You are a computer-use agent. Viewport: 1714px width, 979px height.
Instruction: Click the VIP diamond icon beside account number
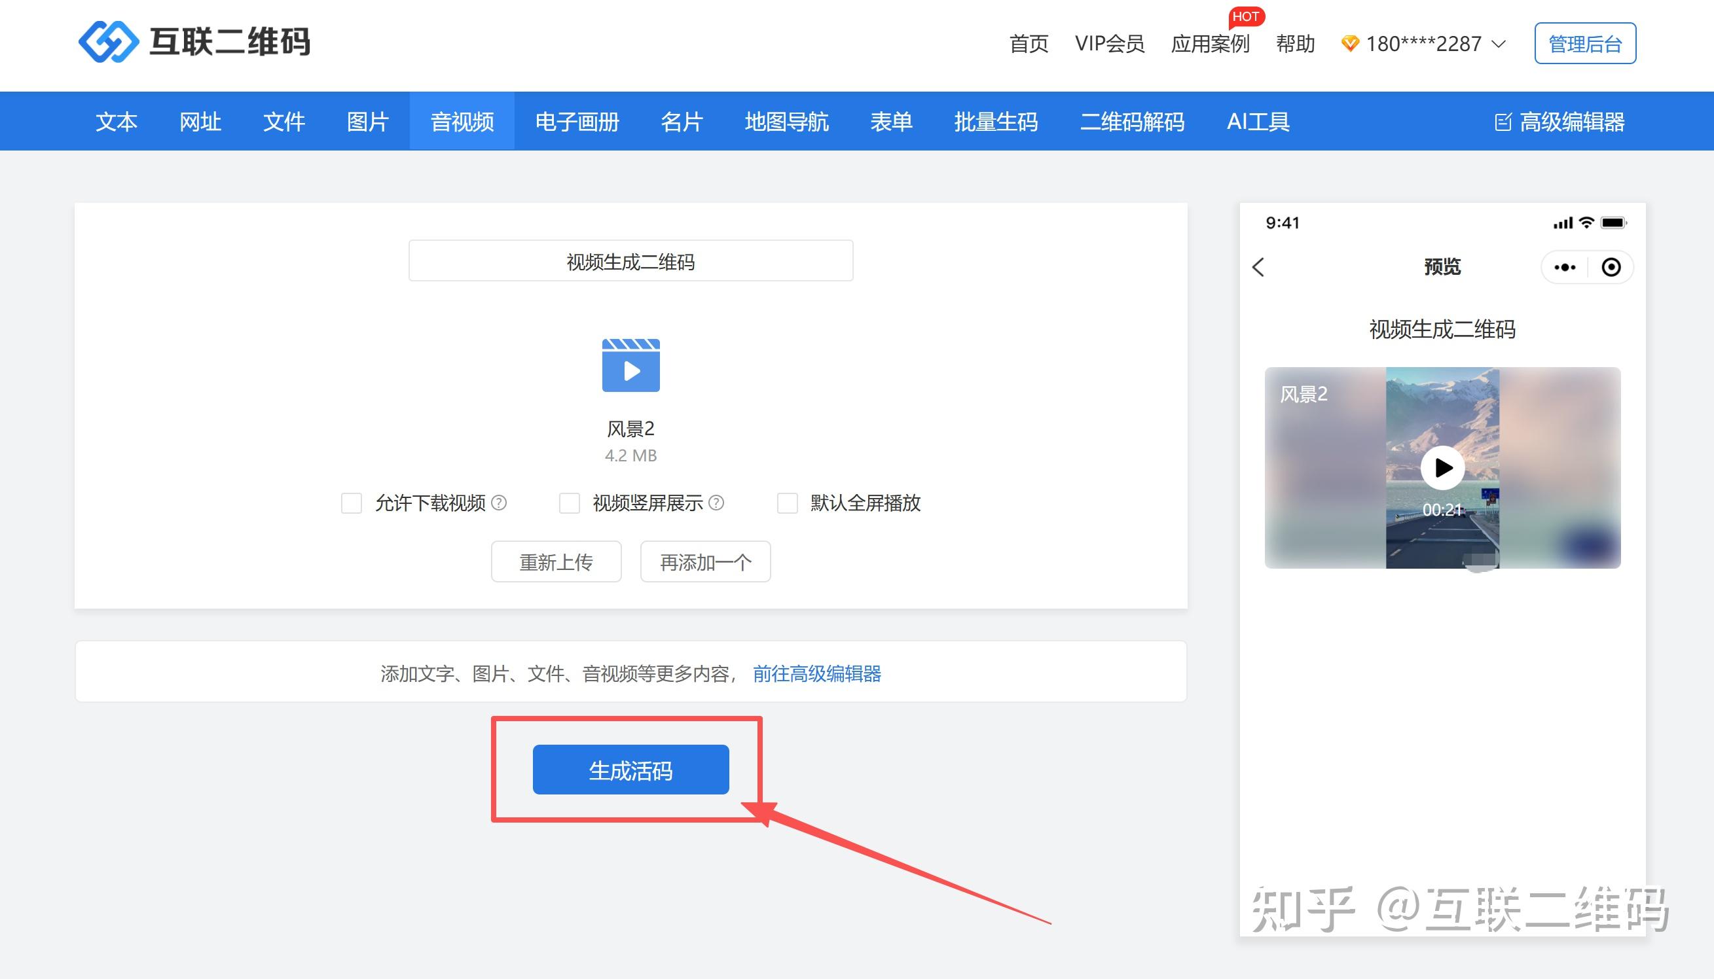1349,44
